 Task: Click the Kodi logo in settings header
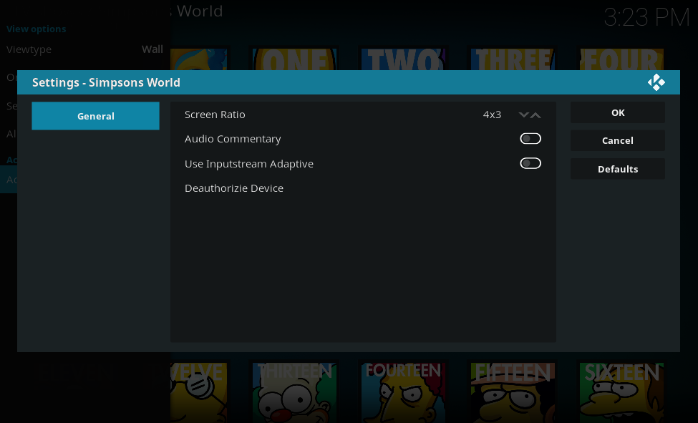tap(656, 82)
